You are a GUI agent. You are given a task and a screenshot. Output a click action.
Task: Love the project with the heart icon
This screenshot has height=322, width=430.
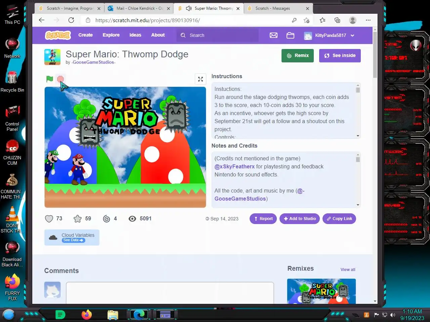click(x=49, y=219)
